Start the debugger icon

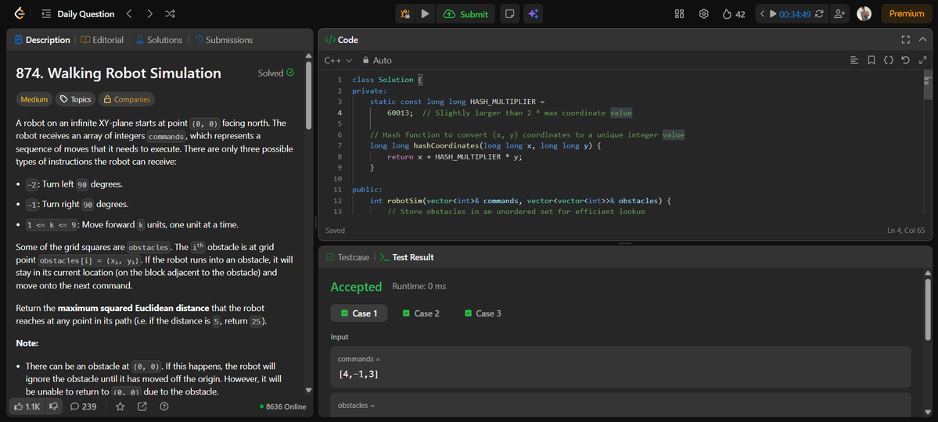tap(405, 14)
